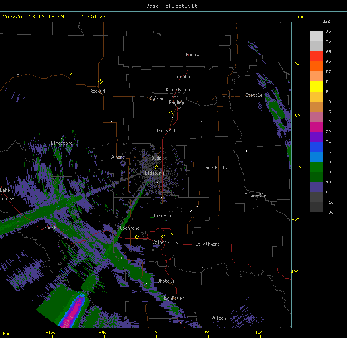Select the white asterisk marker east of RedDeer
347x338 pixels.
pos(202,122)
